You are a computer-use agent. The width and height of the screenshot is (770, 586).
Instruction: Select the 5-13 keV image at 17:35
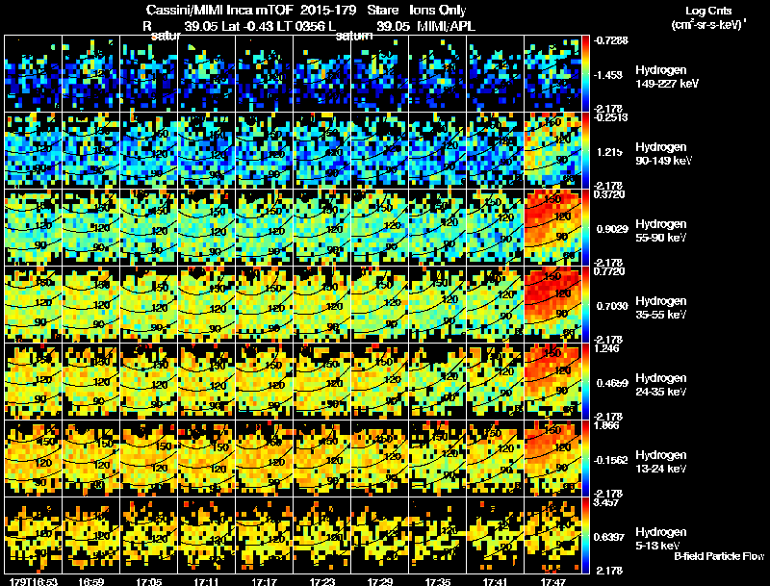coord(438,535)
